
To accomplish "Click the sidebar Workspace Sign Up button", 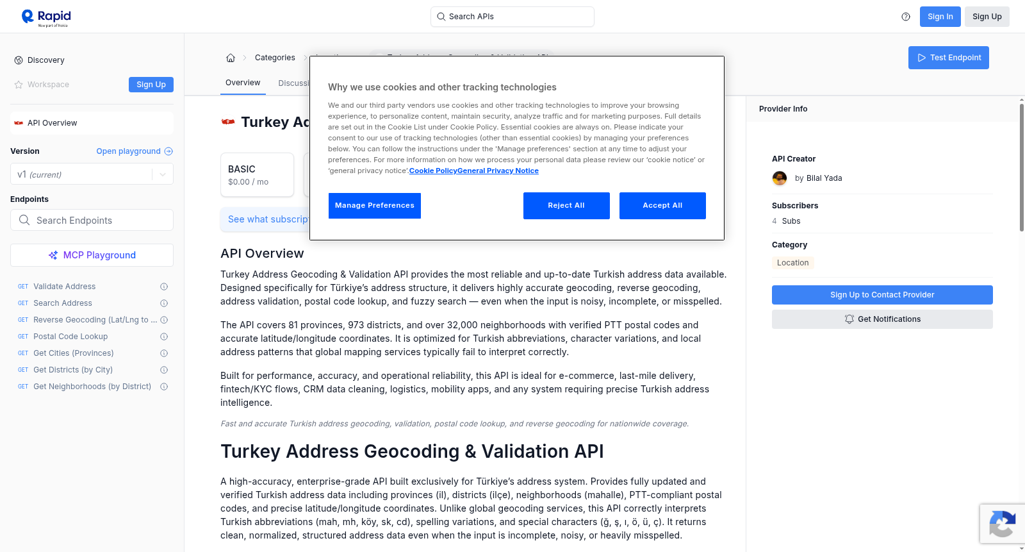I will pyautogui.click(x=151, y=85).
